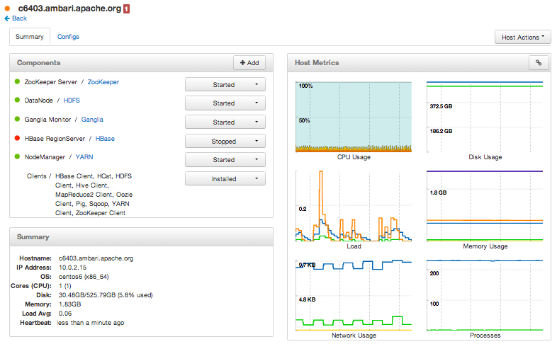Click NodeManager green status indicator
Image resolution: width=557 pixels, height=344 pixels.
[x=17, y=156]
